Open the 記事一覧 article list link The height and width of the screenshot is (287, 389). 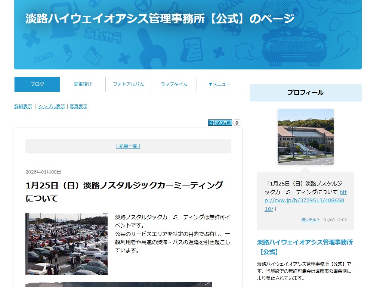coord(128,146)
